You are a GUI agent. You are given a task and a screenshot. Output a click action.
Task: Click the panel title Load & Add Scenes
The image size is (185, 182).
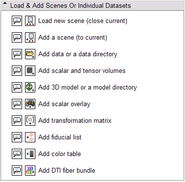(71, 5)
